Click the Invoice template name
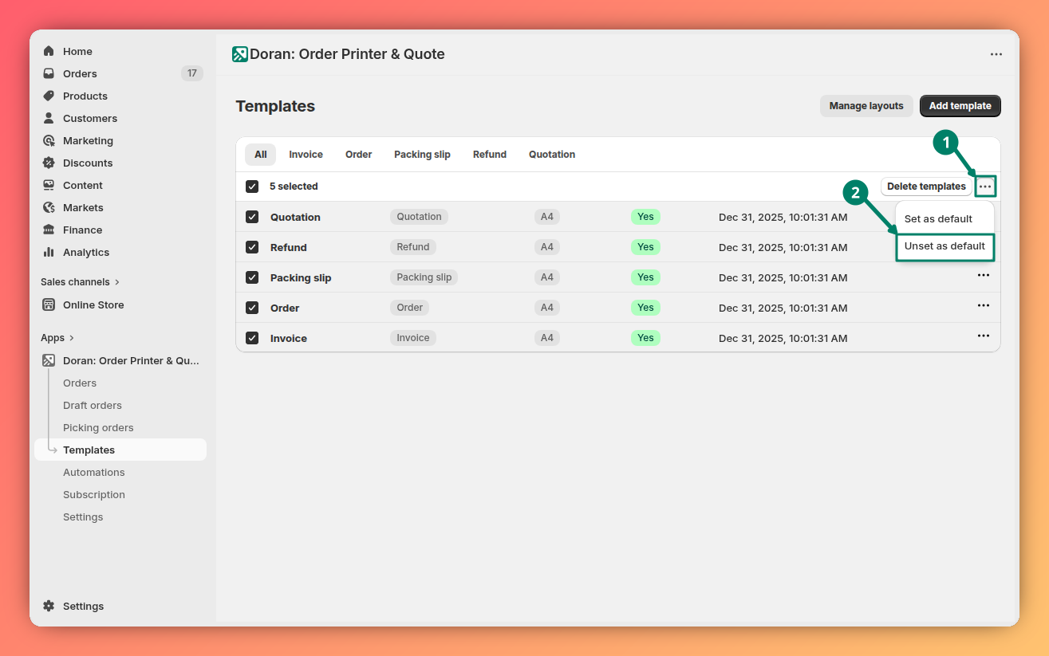The image size is (1049, 656). click(x=289, y=338)
